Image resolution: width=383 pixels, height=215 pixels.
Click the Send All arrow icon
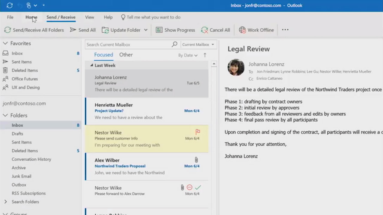coord(73,30)
